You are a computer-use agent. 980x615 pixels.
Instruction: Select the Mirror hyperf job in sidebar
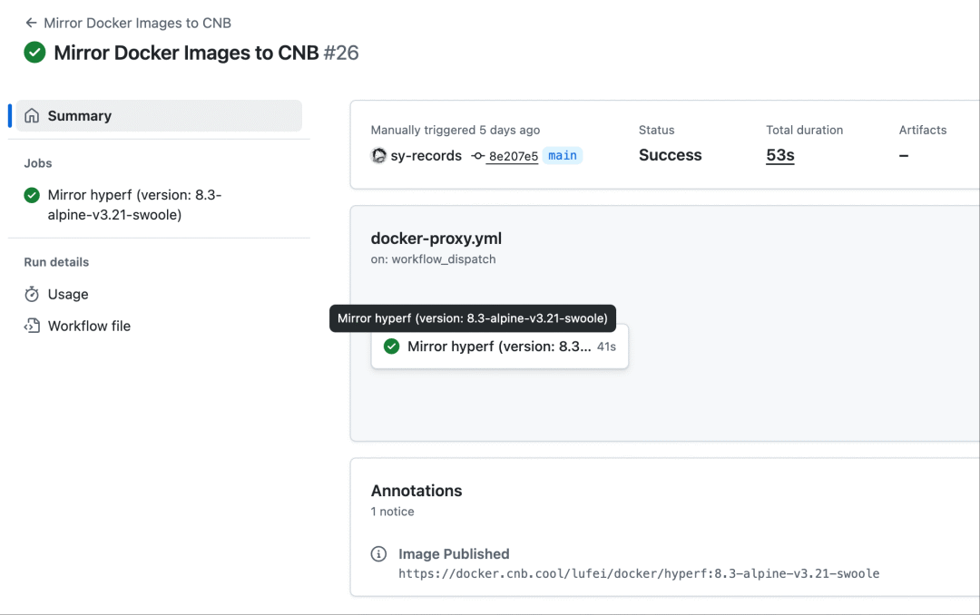[134, 205]
